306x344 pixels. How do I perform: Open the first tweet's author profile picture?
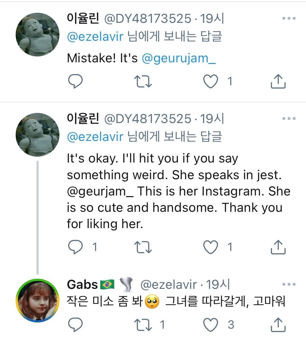click(x=38, y=35)
